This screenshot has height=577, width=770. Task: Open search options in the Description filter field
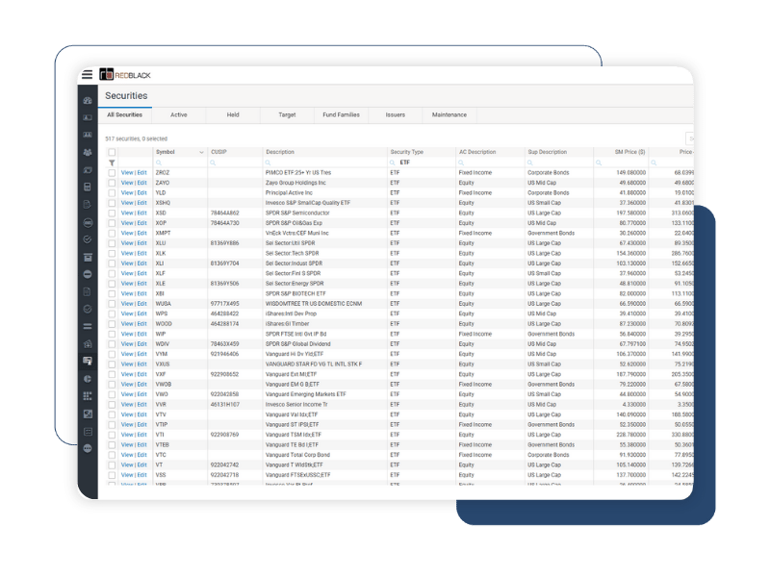(x=269, y=163)
